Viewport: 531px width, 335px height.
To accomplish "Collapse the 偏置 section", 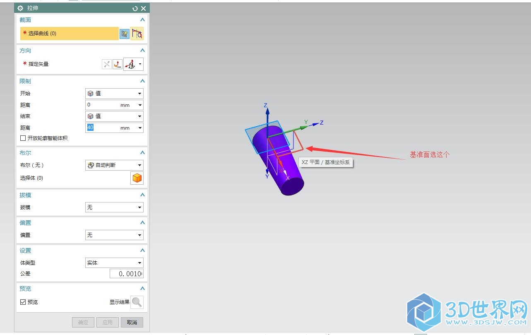I will tap(142, 223).
